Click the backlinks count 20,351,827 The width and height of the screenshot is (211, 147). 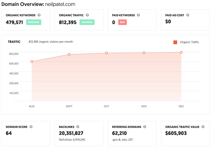[x=71, y=133]
